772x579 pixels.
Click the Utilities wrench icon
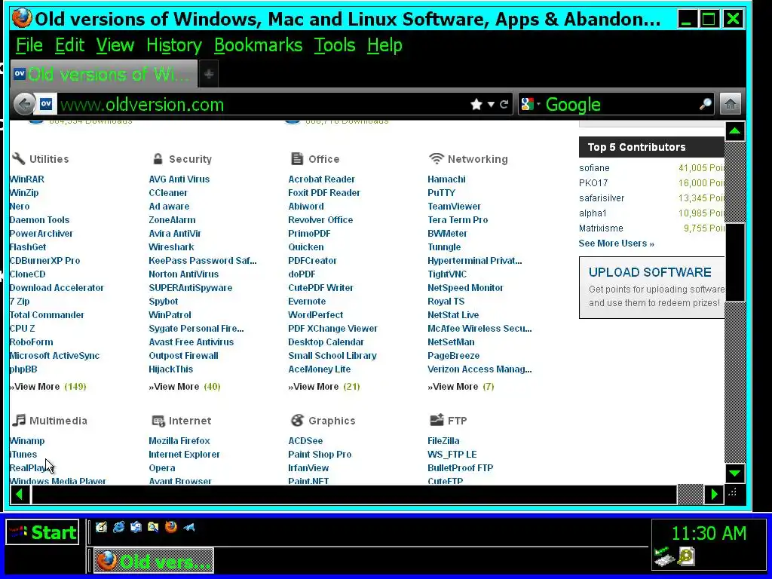click(x=18, y=158)
